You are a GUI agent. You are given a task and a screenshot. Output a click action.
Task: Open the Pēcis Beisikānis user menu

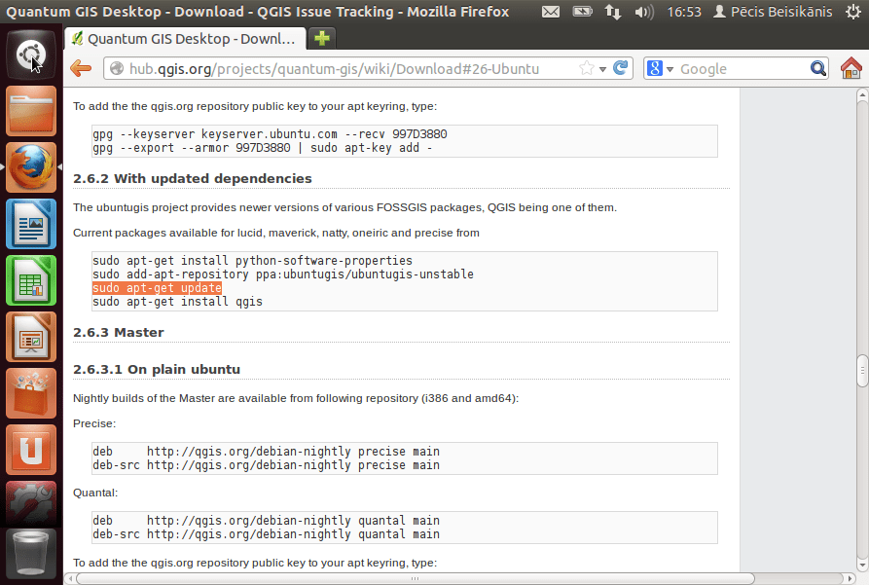pyautogui.click(x=773, y=12)
